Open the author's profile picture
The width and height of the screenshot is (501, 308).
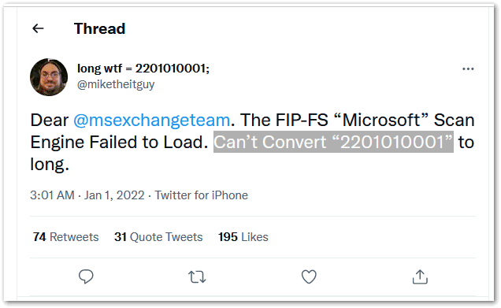49,77
